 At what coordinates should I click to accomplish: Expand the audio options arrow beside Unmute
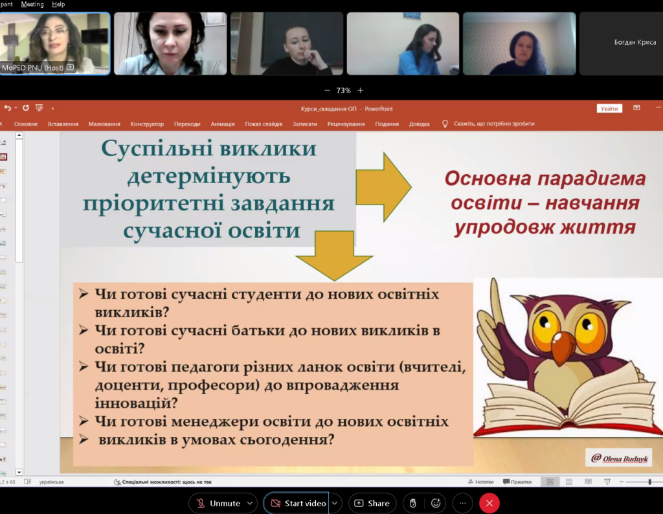coord(251,503)
